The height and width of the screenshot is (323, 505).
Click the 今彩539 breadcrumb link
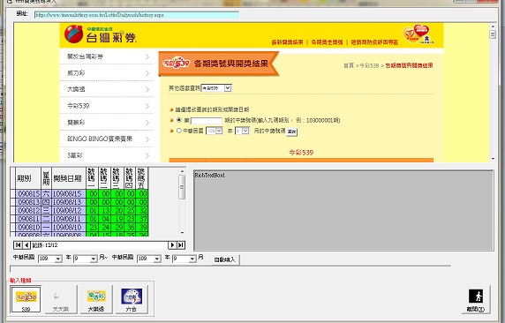(x=369, y=65)
